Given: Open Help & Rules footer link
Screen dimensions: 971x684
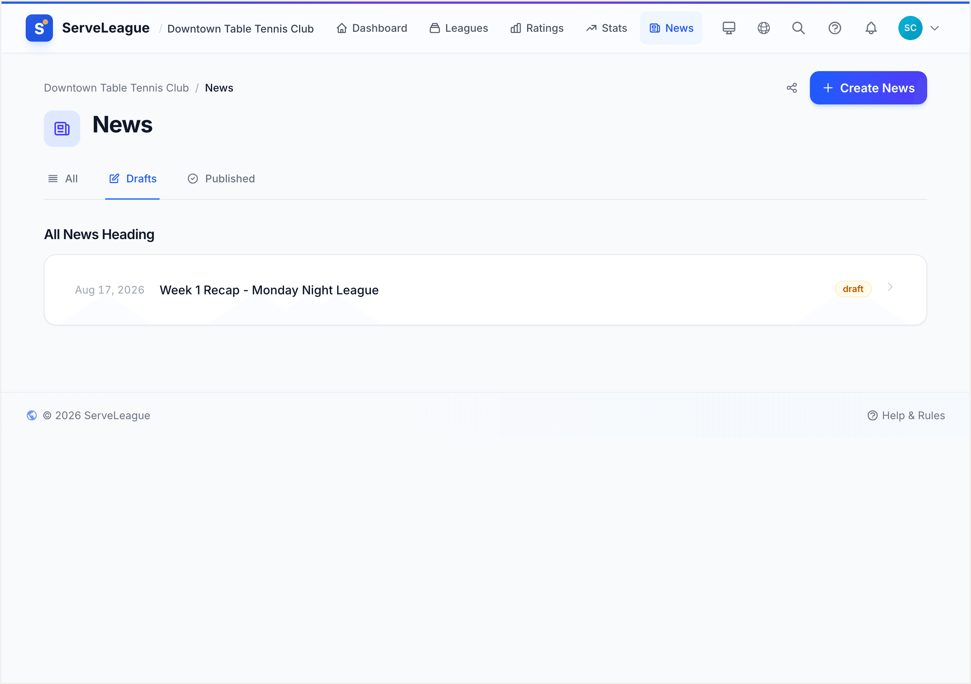Looking at the screenshot, I should click(x=906, y=415).
